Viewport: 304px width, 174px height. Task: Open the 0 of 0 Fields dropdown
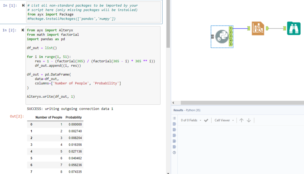(191, 120)
